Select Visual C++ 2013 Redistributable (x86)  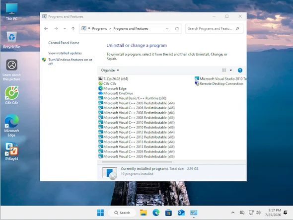pos(137,147)
